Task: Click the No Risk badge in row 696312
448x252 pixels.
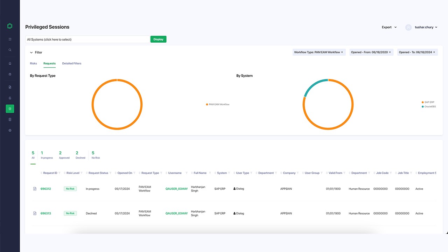Action: click(70, 189)
